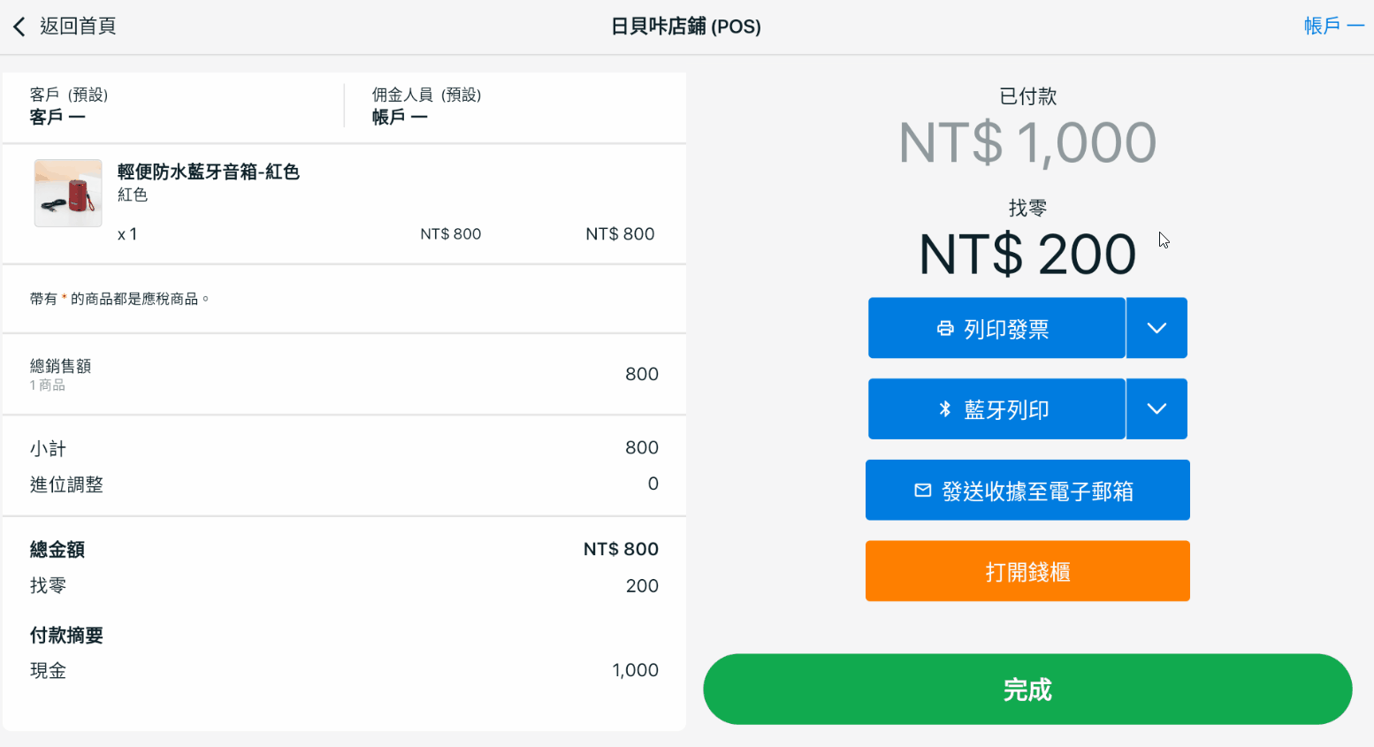The width and height of the screenshot is (1374, 747).
Task: Open the 帳戶 menu at top right
Action: [x=1333, y=27]
